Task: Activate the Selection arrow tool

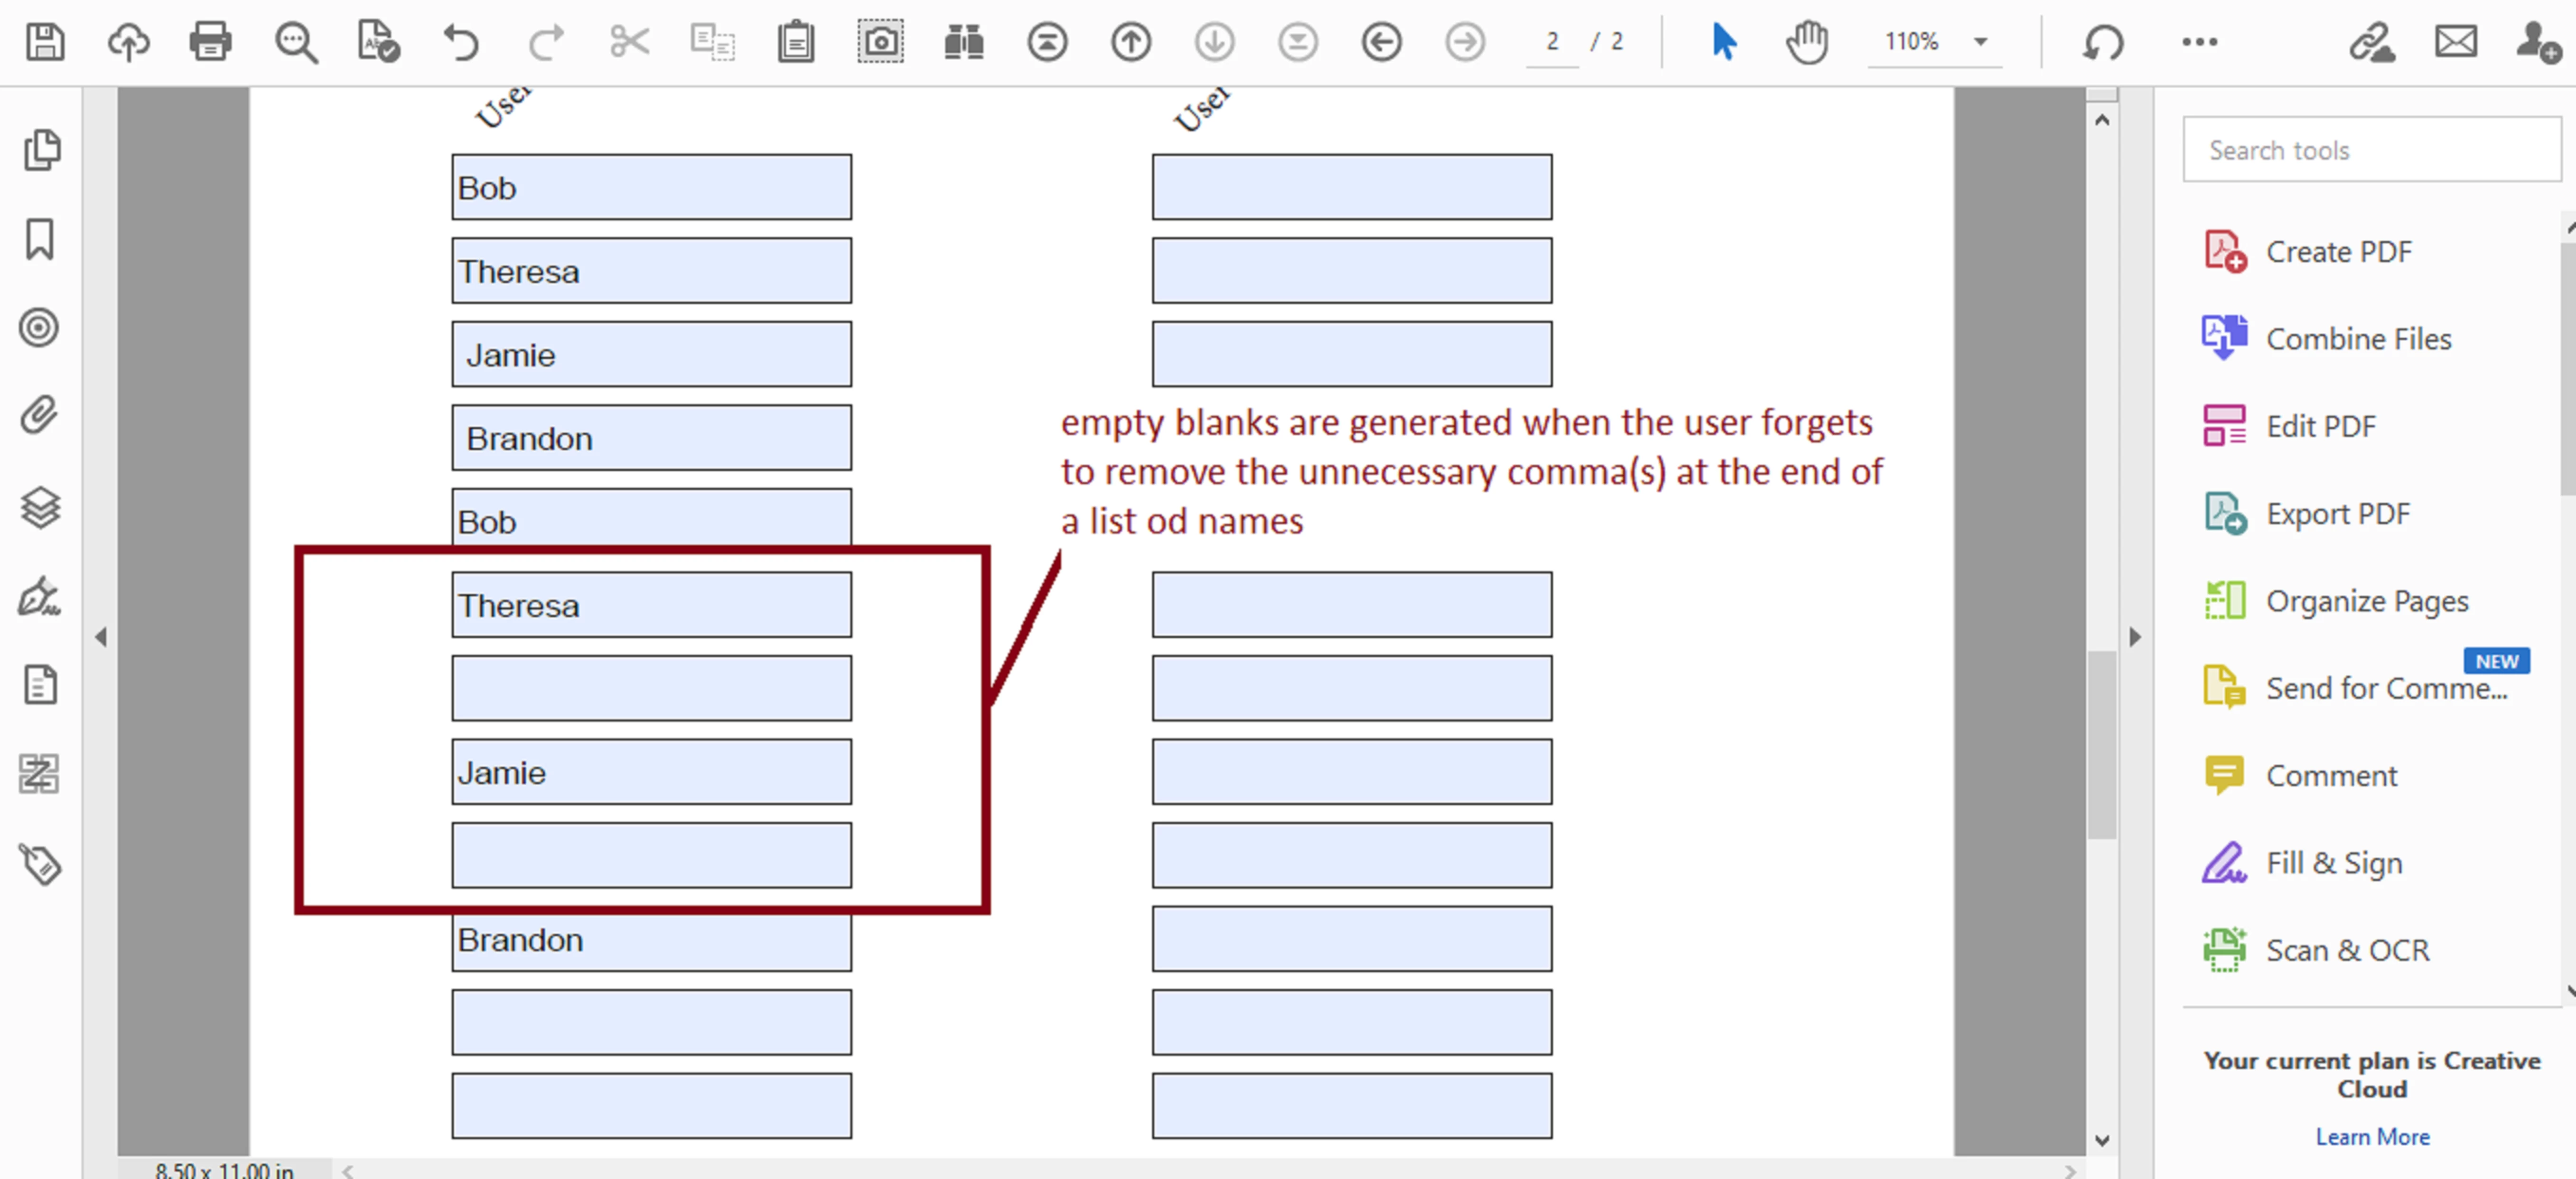Action: click(x=1724, y=42)
